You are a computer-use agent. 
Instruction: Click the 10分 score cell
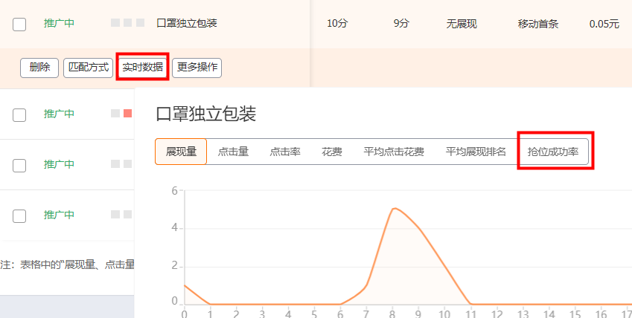click(336, 24)
